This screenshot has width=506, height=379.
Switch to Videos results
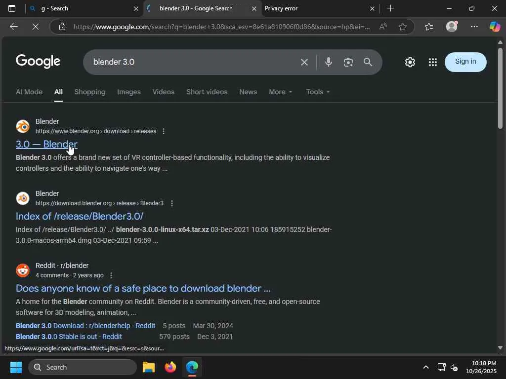coord(163,92)
